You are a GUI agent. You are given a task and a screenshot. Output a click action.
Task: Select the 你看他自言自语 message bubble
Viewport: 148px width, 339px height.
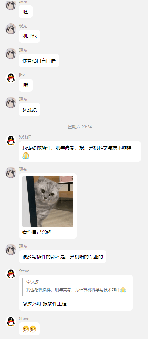(39, 61)
